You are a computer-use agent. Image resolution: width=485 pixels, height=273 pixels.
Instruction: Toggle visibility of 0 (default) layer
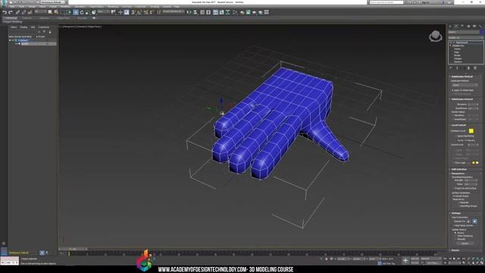click(x=14, y=40)
